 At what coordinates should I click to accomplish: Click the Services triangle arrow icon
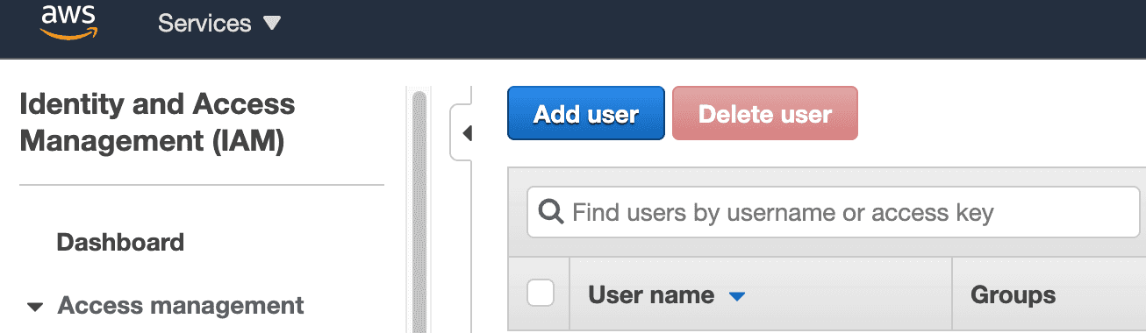pos(272,24)
